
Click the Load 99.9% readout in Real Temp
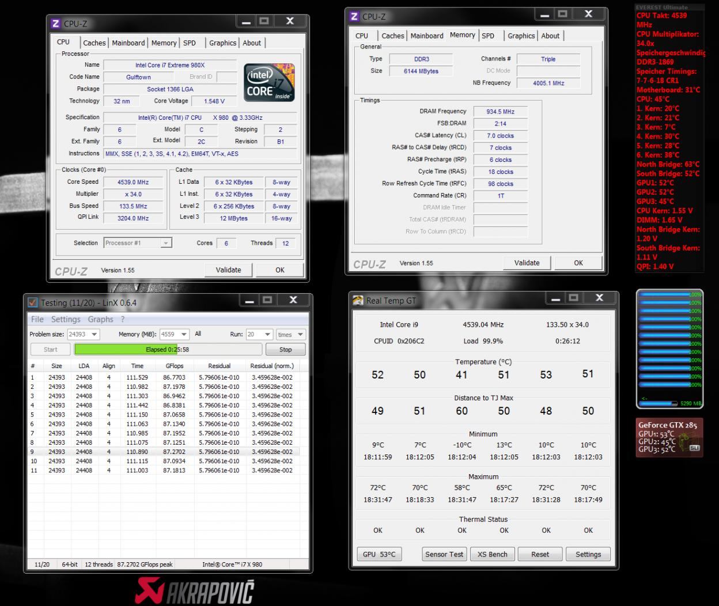pyautogui.click(x=483, y=341)
